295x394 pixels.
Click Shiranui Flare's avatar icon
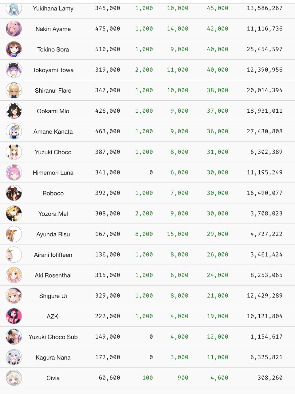tap(14, 90)
